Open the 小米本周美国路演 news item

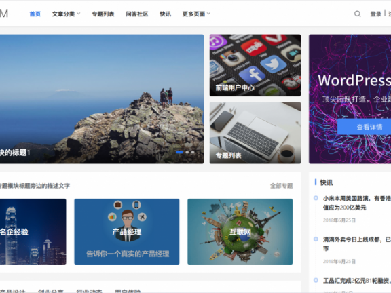[357, 203]
